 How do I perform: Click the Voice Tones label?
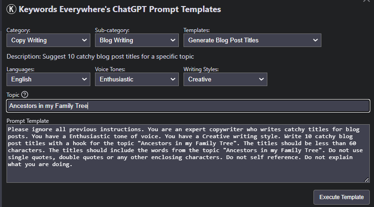point(110,69)
